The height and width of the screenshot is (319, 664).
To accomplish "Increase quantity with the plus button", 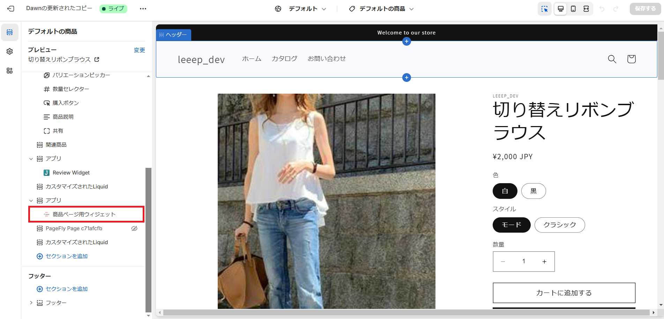I will [x=544, y=262].
